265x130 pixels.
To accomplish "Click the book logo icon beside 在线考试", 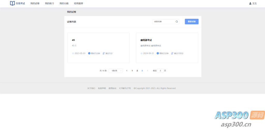I will click(x=12, y=3).
